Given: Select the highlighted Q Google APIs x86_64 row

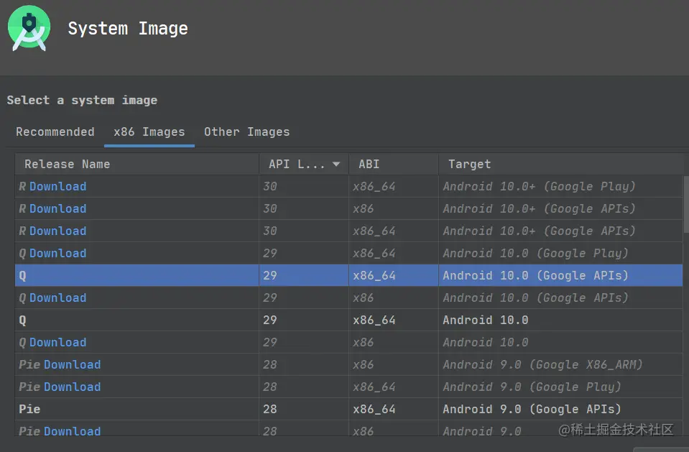Looking at the screenshot, I should (x=287, y=276).
